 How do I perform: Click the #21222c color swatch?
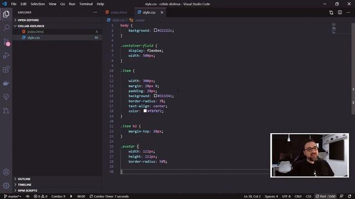[155, 30]
